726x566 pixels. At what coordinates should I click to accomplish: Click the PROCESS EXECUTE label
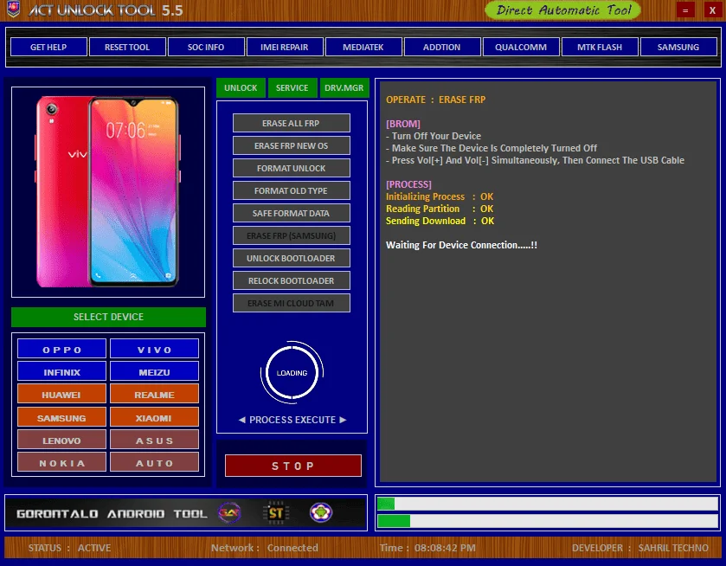pos(292,420)
